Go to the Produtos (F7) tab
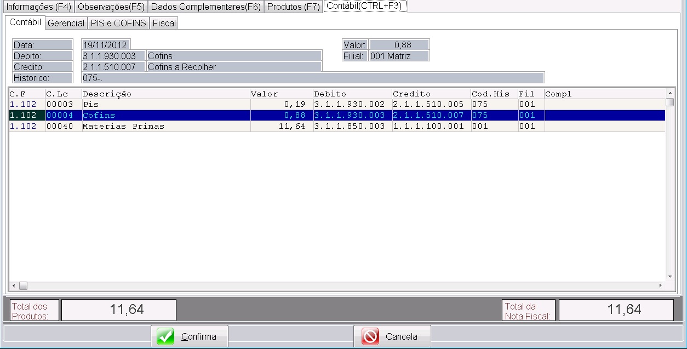This screenshot has height=349, width=687. coord(293,7)
